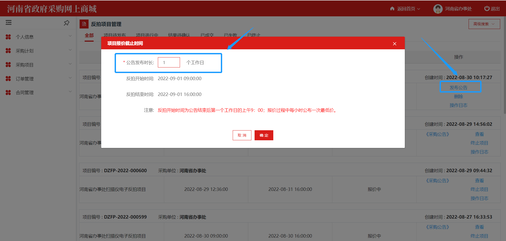
Task: Click the 河南省政府采购网上商城 site title
Action: [52, 9]
